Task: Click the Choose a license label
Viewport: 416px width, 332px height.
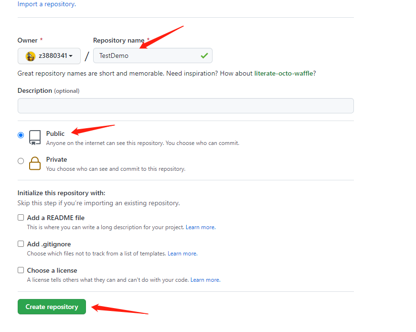Action: (52, 270)
